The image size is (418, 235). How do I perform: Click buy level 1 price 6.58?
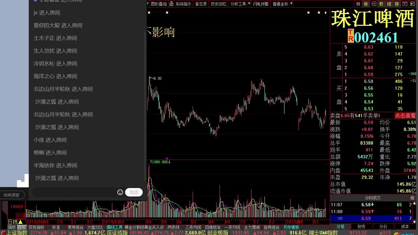(x=368, y=81)
